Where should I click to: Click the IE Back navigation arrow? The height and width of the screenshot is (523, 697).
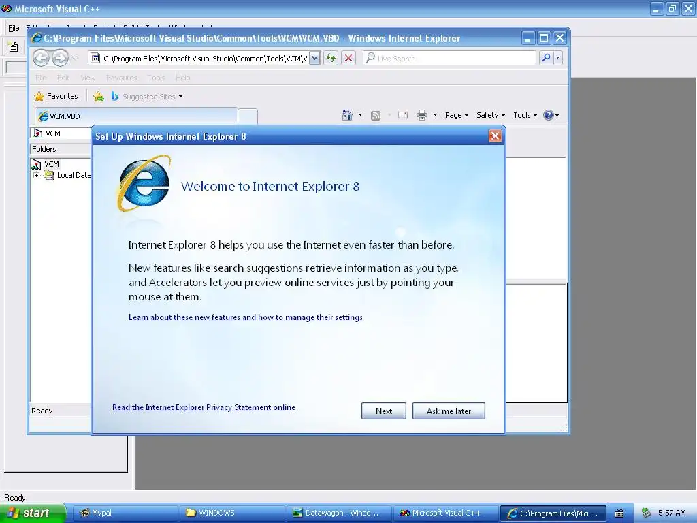pyautogui.click(x=42, y=58)
